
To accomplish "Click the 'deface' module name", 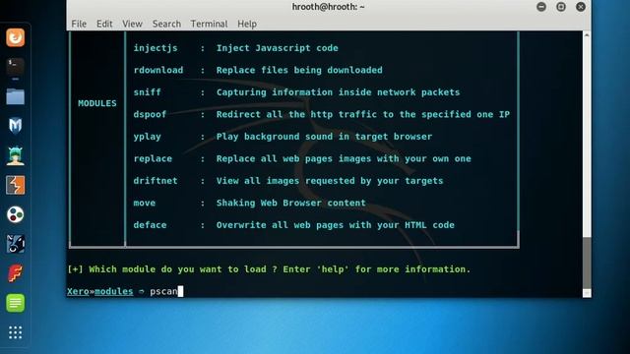I will (150, 225).
